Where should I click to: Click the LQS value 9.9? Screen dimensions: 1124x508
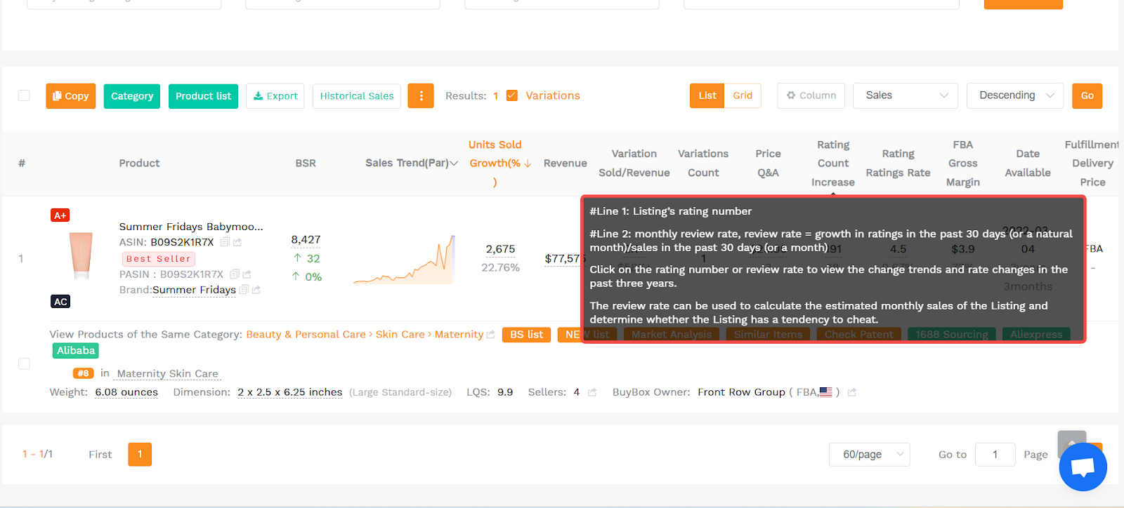pyautogui.click(x=505, y=392)
